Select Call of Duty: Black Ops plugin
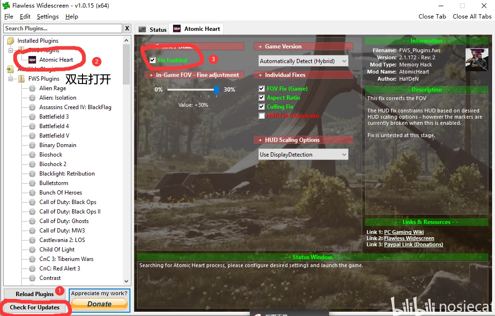 pos(67,202)
